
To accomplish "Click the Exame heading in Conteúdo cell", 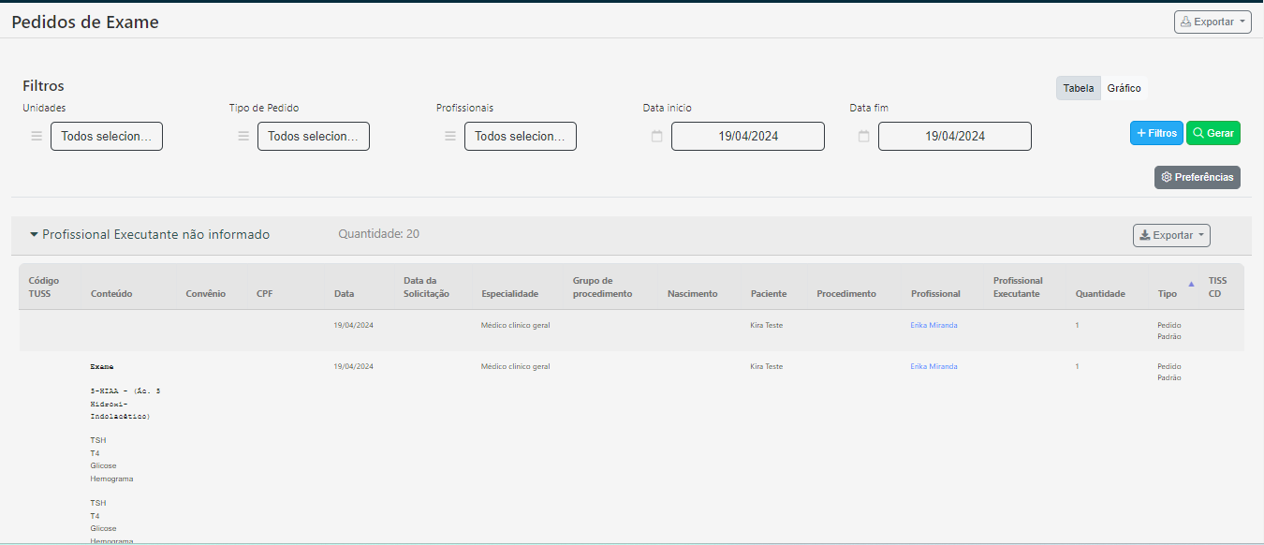I will pos(102,367).
